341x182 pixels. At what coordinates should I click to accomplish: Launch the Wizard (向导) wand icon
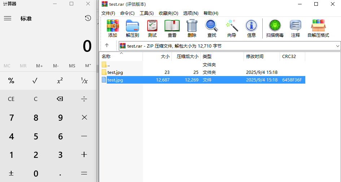click(x=232, y=28)
